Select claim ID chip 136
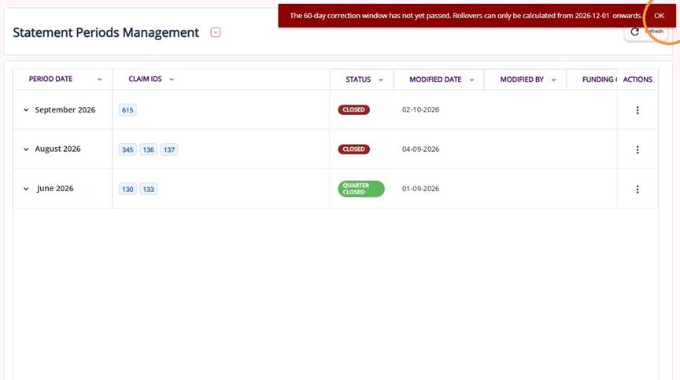 coord(148,149)
